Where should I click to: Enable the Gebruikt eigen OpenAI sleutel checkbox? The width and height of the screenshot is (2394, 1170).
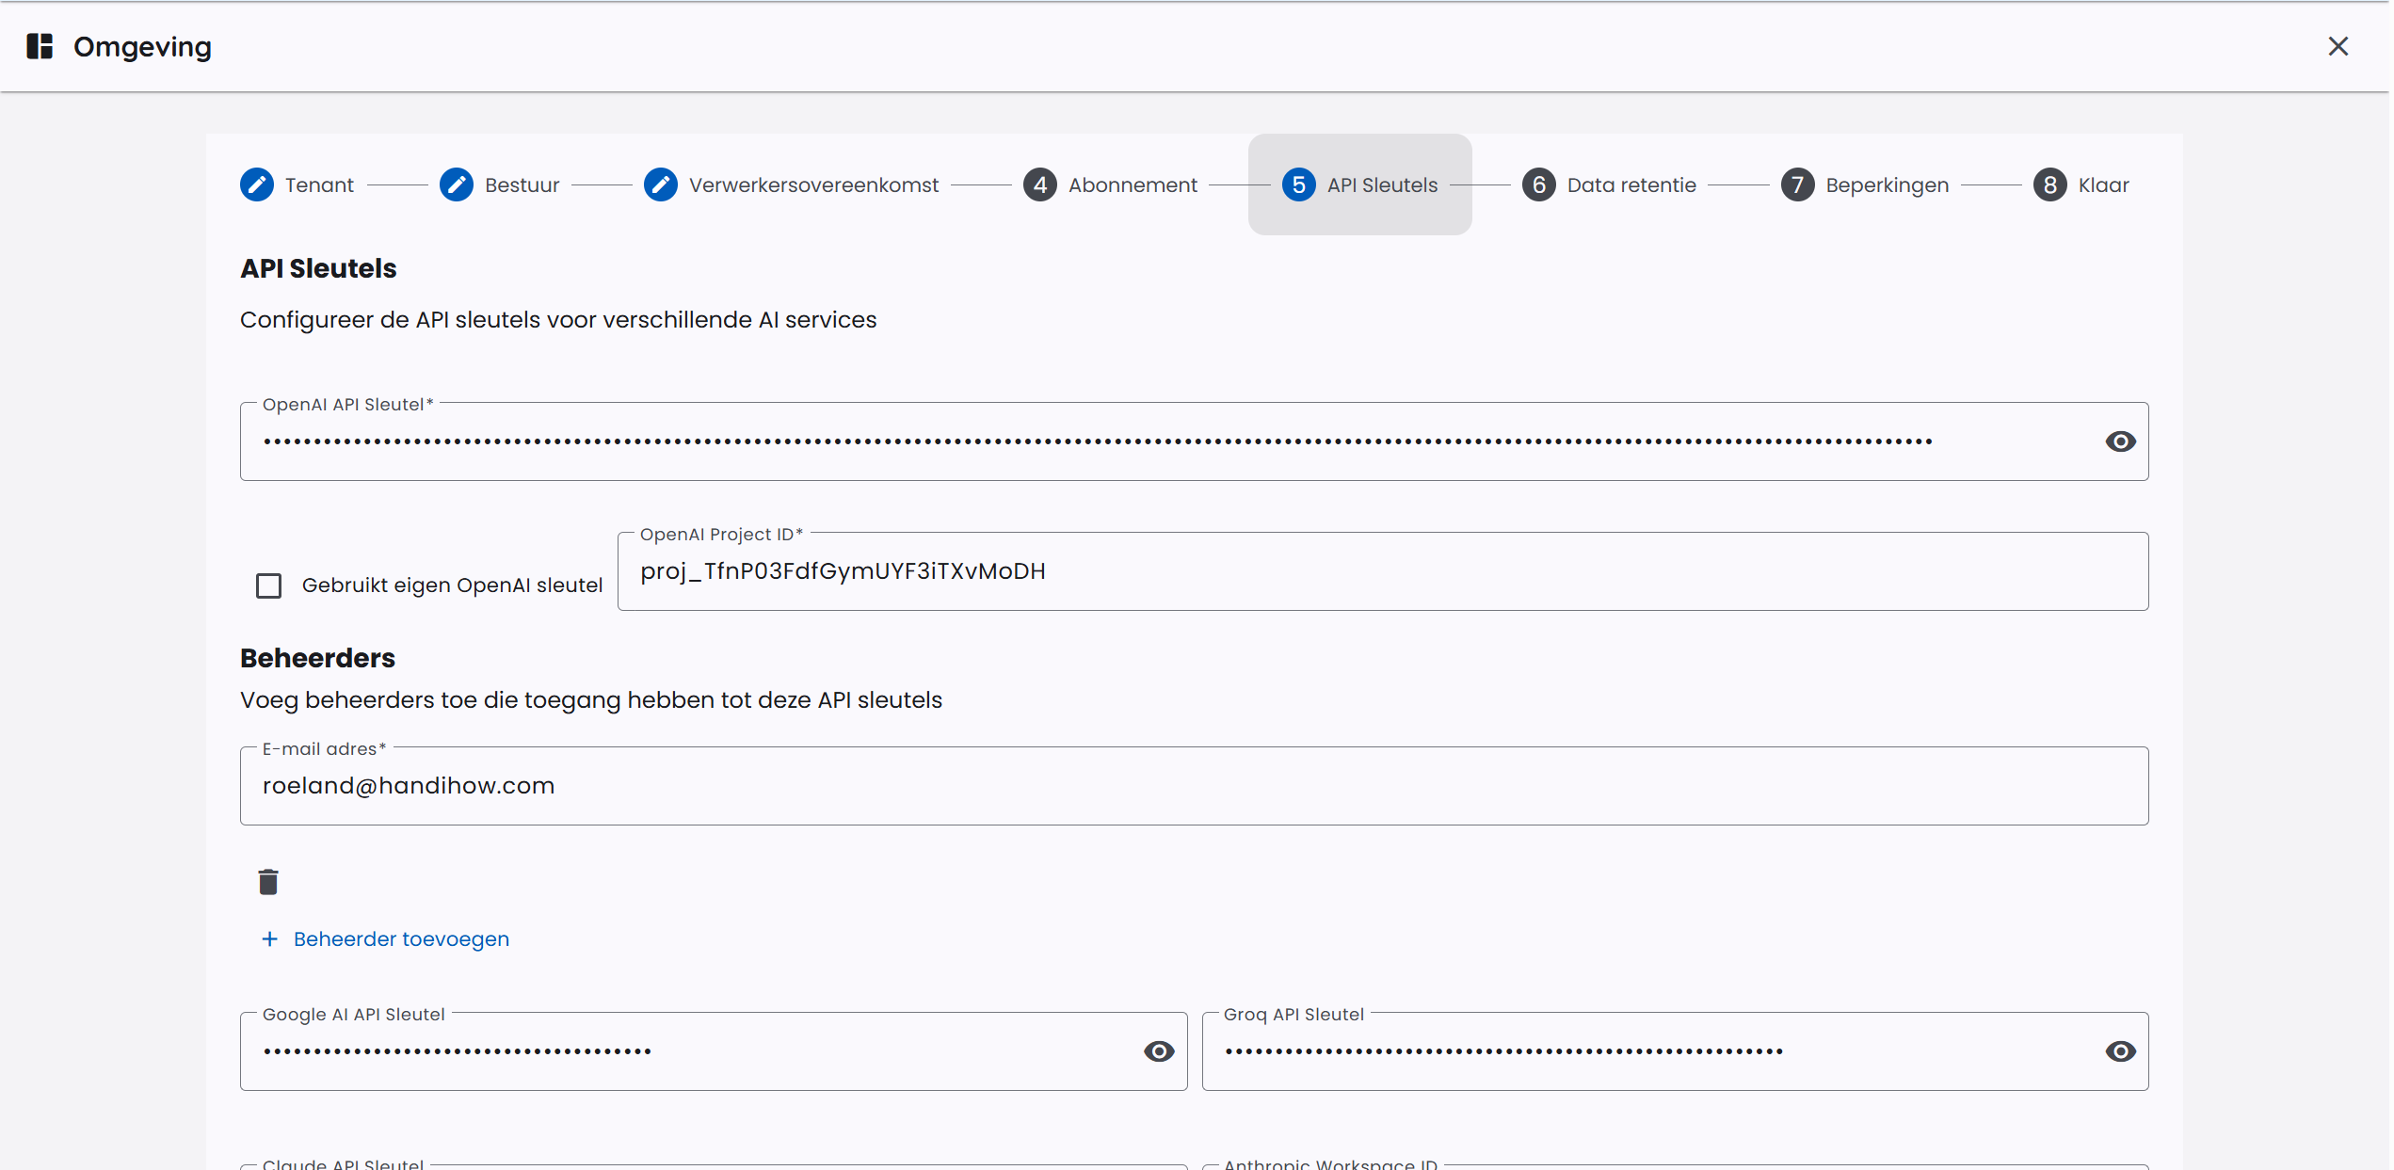click(268, 585)
